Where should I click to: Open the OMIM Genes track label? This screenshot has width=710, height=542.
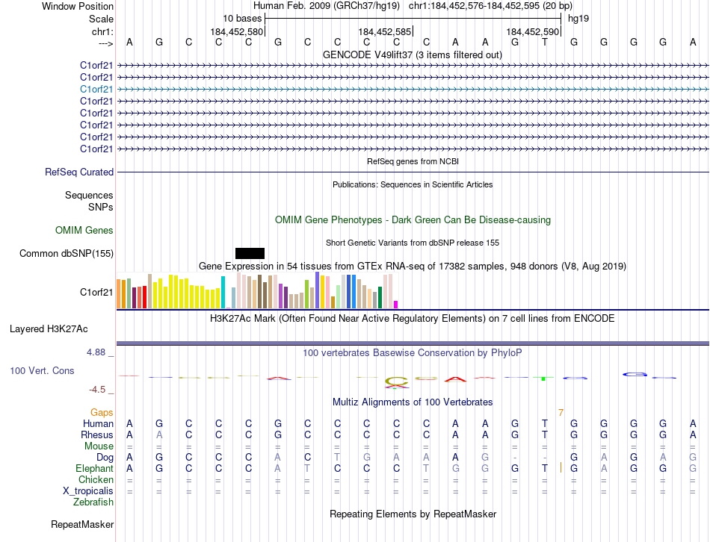pyautogui.click(x=84, y=230)
